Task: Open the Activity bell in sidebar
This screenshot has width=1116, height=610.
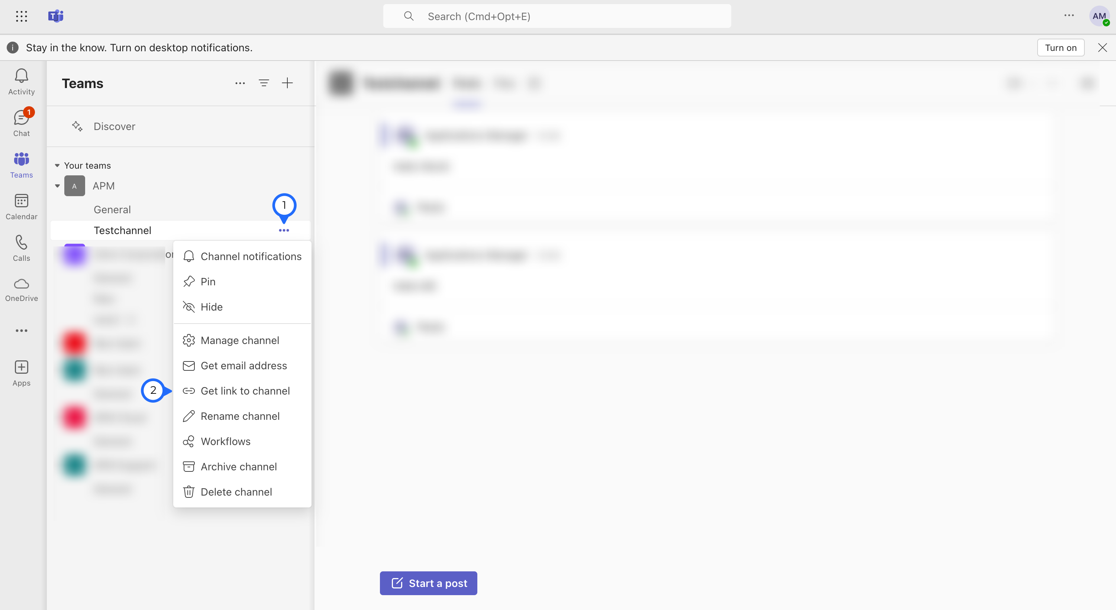Action: coord(21,81)
